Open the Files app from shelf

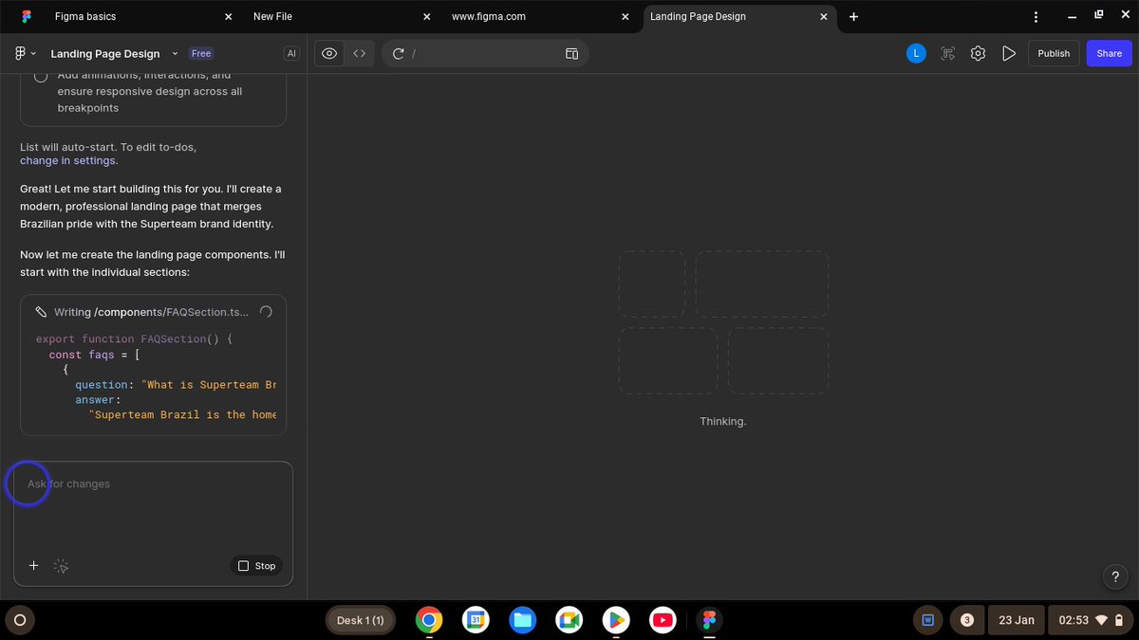pyautogui.click(x=522, y=620)
